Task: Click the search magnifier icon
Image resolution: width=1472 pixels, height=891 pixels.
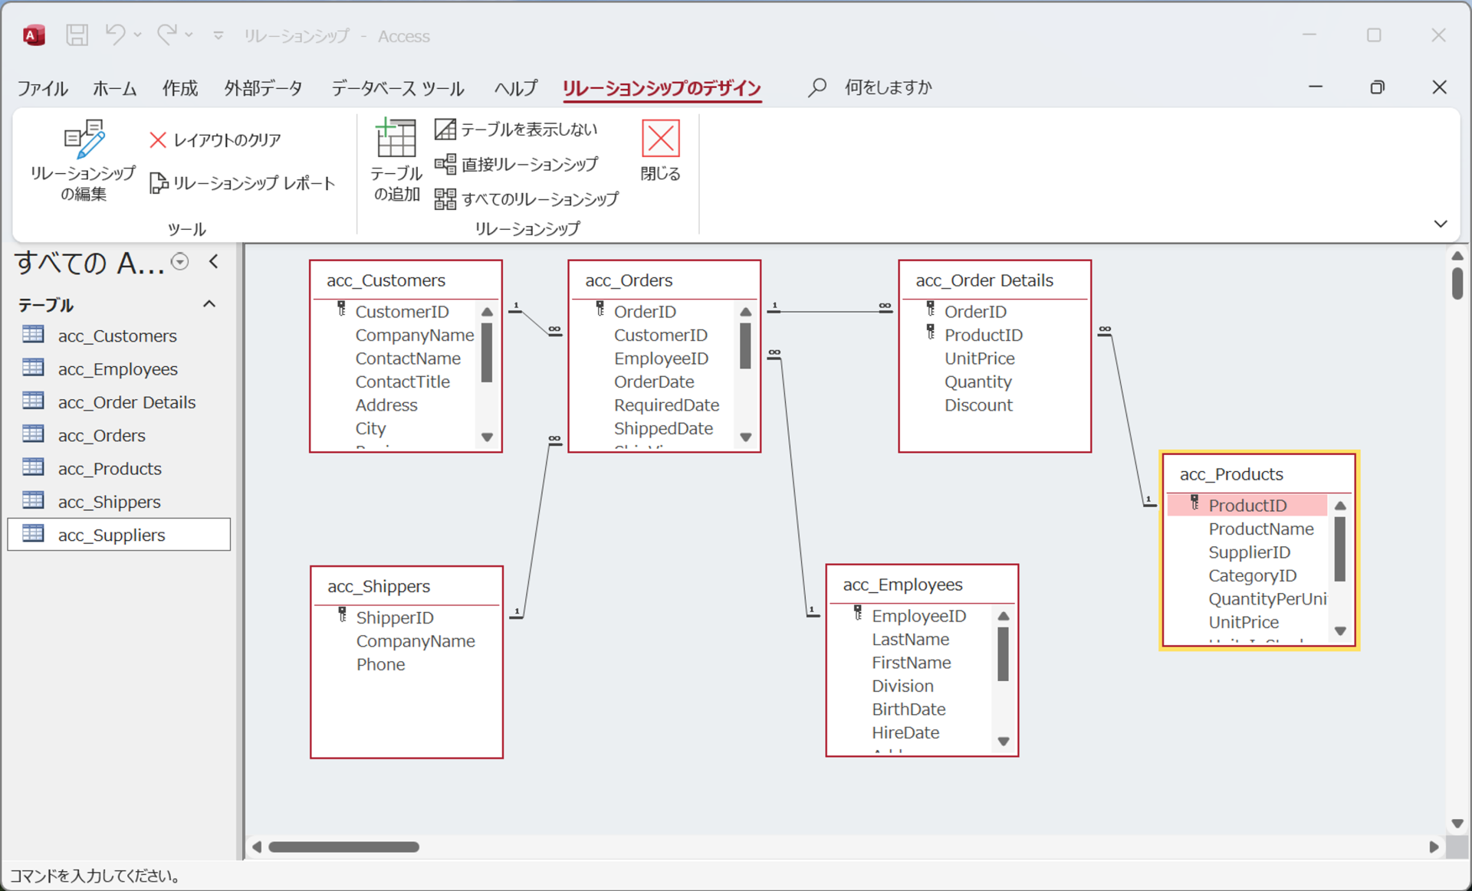Action: click(x=817, y=87)
